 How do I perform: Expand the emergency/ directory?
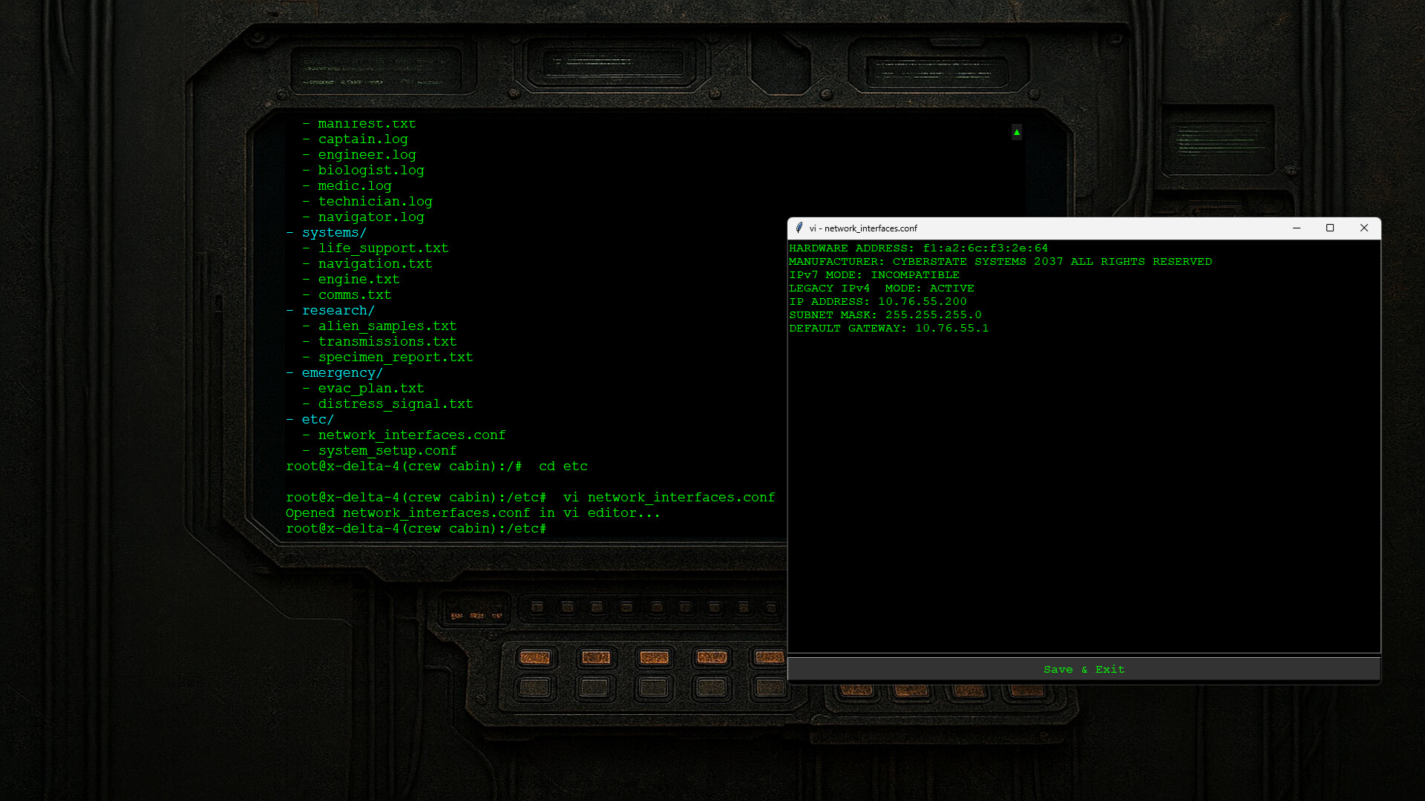pyautogui.click(x=341, y=372)
